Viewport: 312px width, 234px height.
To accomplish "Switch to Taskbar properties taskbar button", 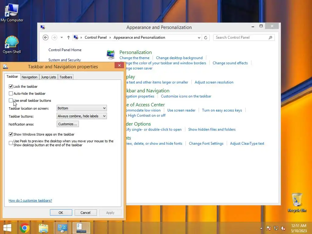I will (x=81, y=228).
